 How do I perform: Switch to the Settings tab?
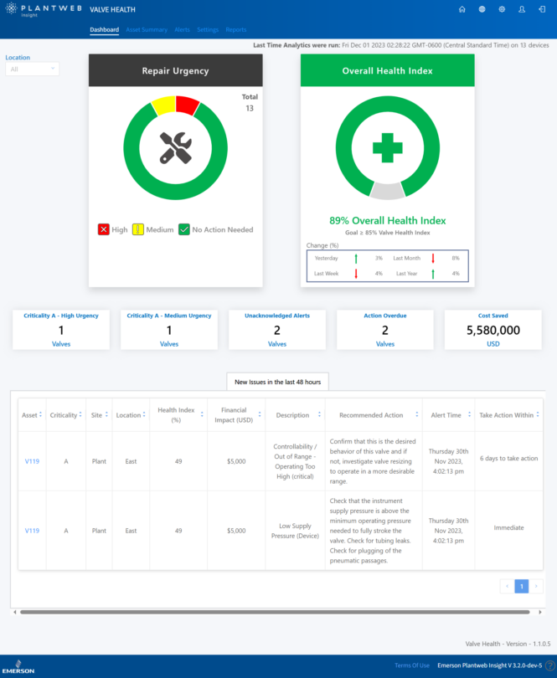[x=208, y=30]
